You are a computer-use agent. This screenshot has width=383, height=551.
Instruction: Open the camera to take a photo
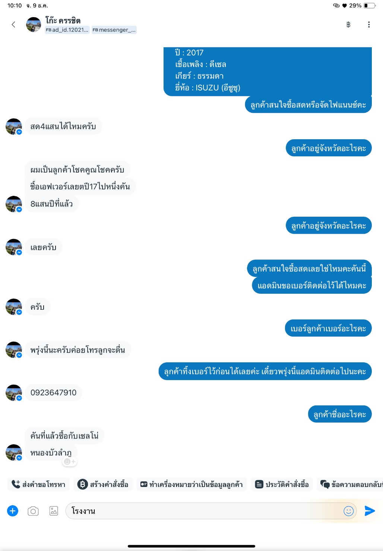(x=33, y=511)
